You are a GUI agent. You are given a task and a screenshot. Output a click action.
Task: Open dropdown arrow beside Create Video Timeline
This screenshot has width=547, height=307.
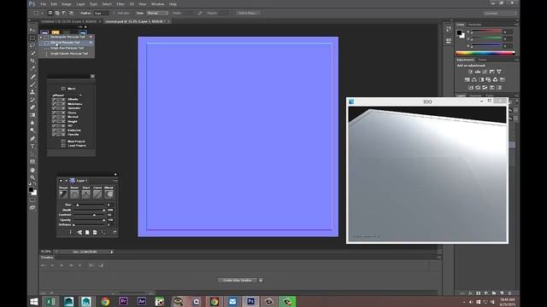click(x=261, y=281)
